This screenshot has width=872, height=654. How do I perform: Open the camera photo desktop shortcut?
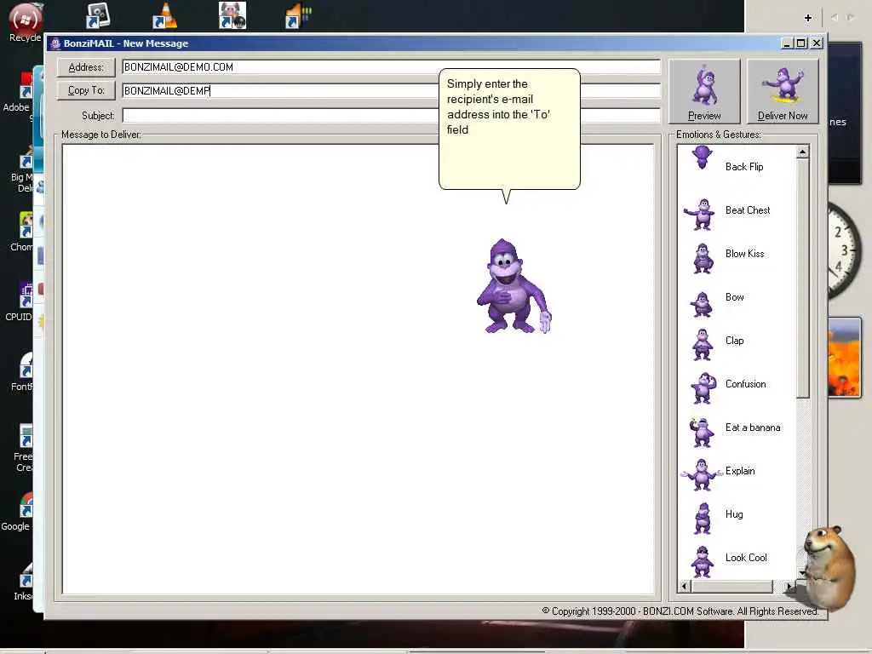coord(99,15)
